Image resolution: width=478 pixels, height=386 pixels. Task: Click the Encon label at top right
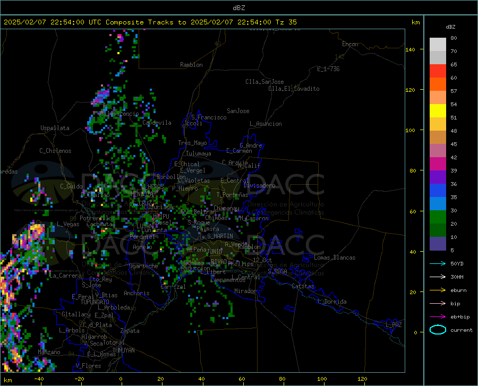[350, 44]
